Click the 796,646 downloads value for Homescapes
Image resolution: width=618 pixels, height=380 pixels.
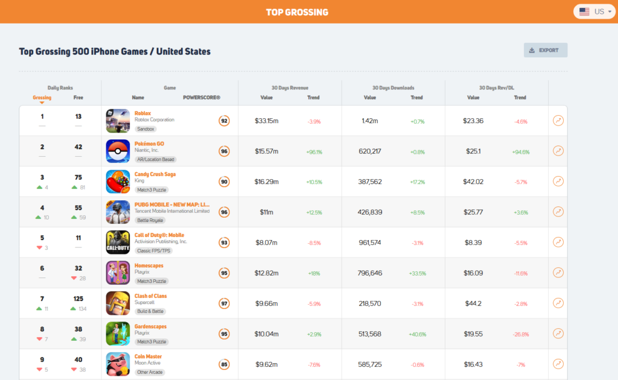(370, 273)
